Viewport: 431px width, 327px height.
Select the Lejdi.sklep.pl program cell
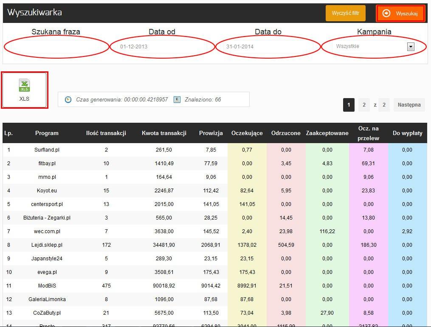(47, 245)
